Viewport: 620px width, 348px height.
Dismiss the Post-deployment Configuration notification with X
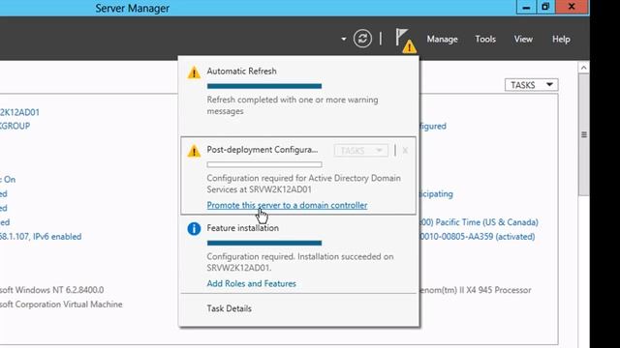405,151
